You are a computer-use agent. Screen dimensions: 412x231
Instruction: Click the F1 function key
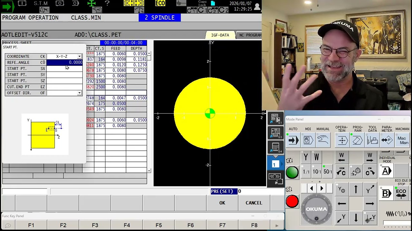click(31, 225)
